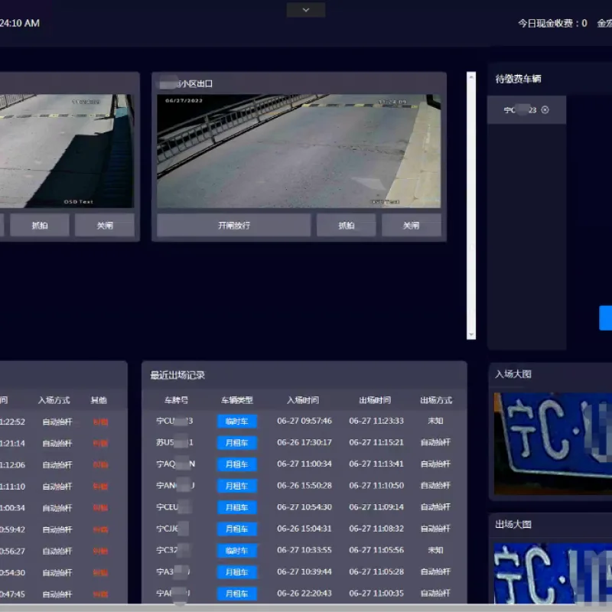Screen dimensions: 612x612
Task: Click 开闸放行 button under exit camera
Action: click(234, 225)
